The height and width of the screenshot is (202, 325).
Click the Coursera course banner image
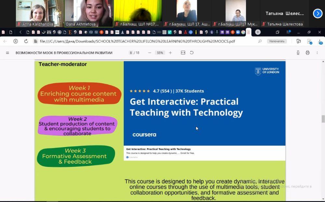tap(204, 103)
